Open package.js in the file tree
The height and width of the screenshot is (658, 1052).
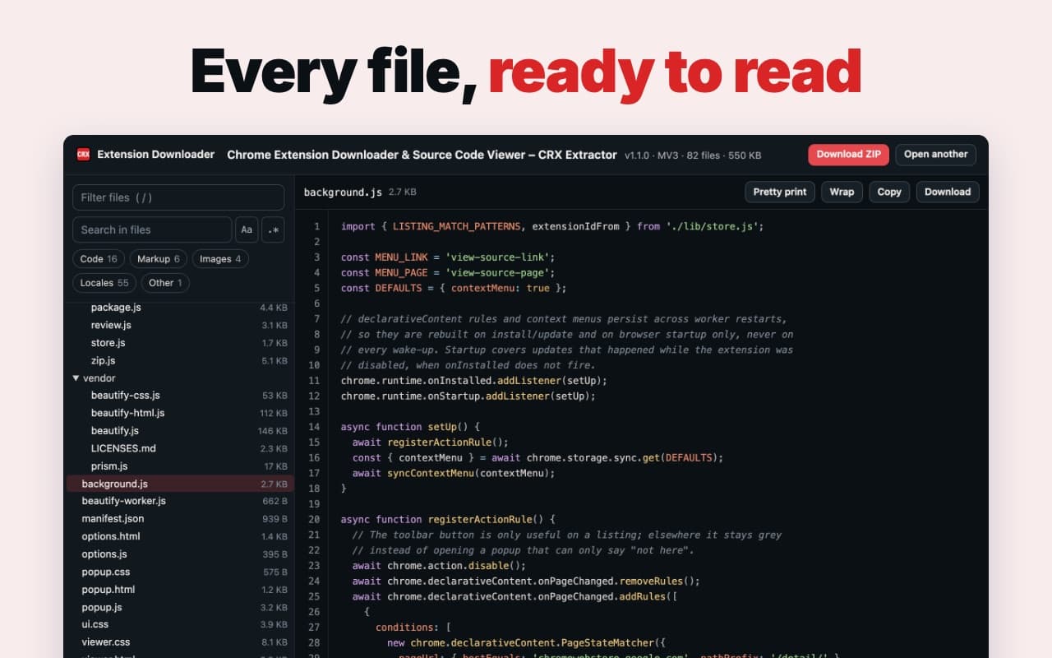click(x=180, y=308)
